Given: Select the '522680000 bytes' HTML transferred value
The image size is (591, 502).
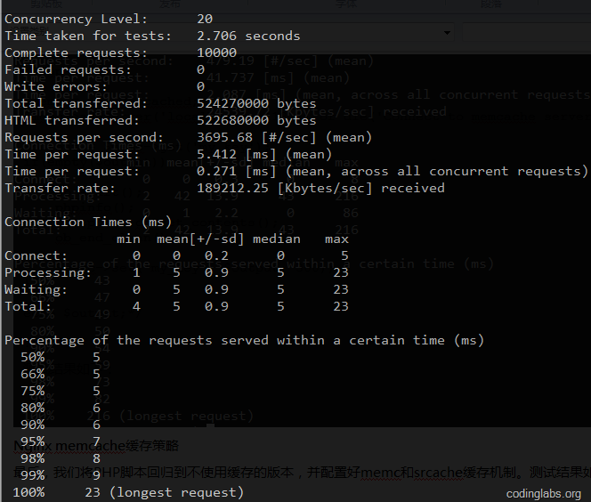Looking at the screenshot, I should tap(256, 120).
